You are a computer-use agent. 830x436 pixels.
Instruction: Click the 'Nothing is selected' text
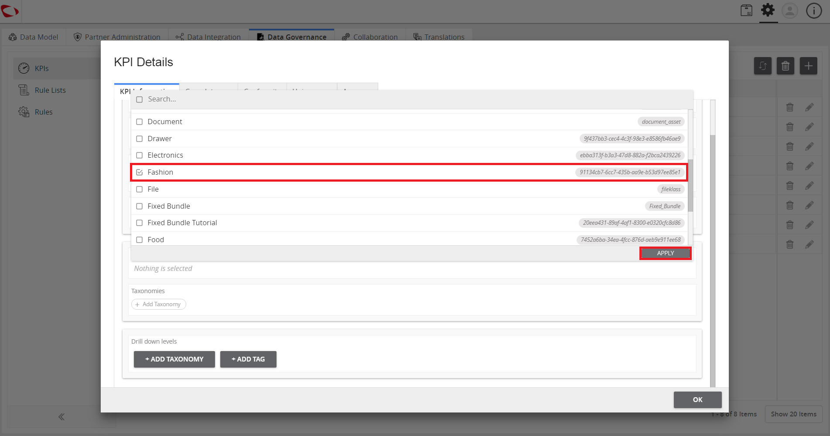click(163, 268)
